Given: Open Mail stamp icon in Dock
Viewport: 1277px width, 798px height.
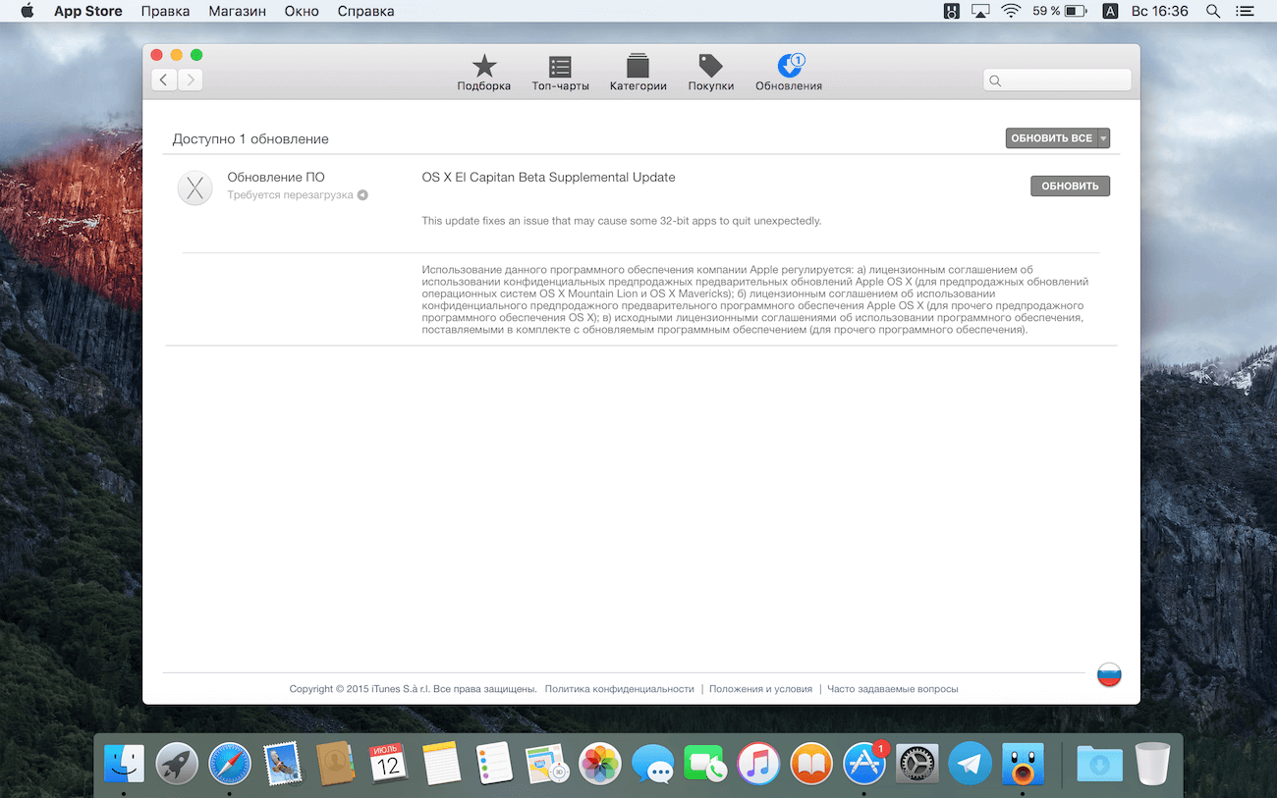Looking at the screenshot, I should [282, 763].
